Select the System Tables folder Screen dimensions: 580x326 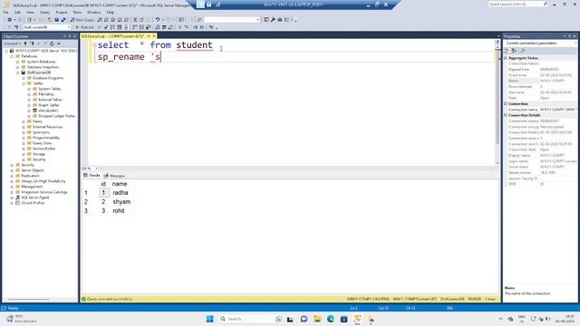pos(50,89)
